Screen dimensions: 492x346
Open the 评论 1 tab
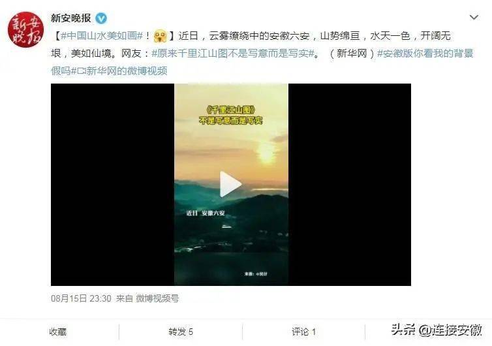pos(303,332)
